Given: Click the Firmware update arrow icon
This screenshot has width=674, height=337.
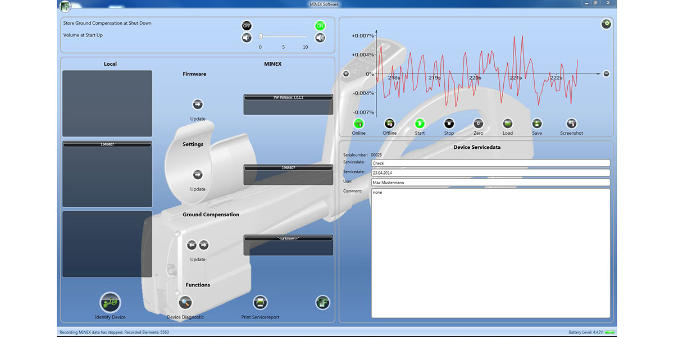Looking at the screenshot, I should click(198, 104).
